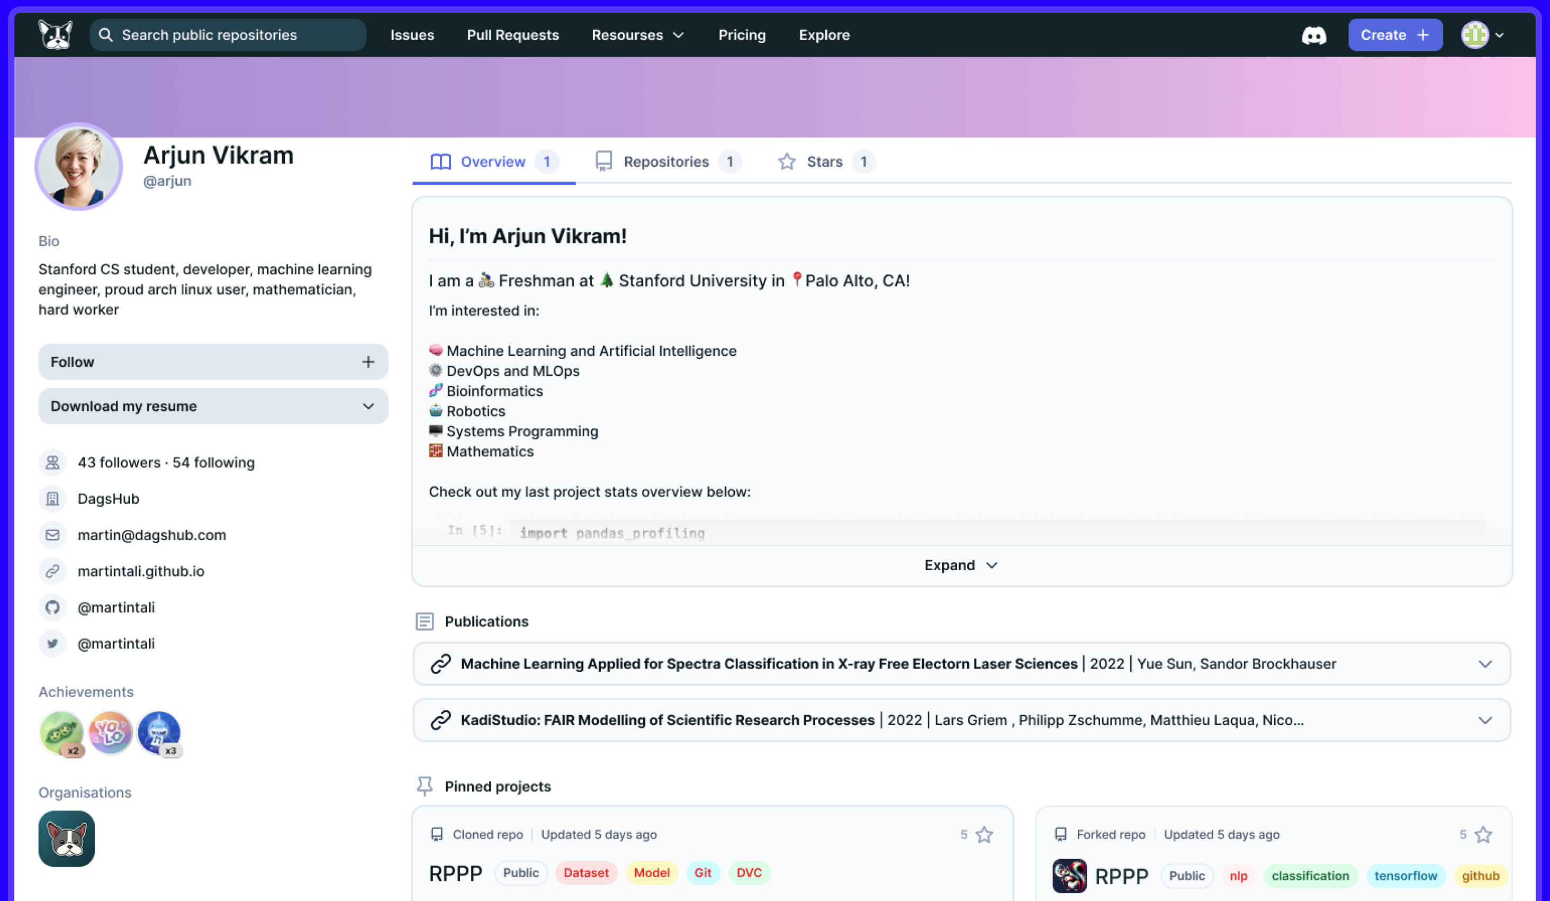The width and height of the screenshot is (1550, 901).
Task: Click Arjun Vikram's profile photo
Action: pos(79,167)
